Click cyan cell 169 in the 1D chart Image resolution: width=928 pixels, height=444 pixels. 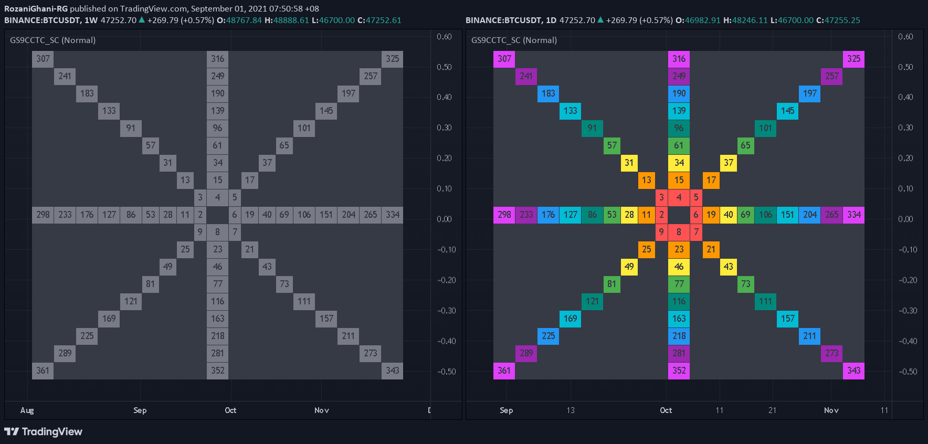(x=570, y=319)
